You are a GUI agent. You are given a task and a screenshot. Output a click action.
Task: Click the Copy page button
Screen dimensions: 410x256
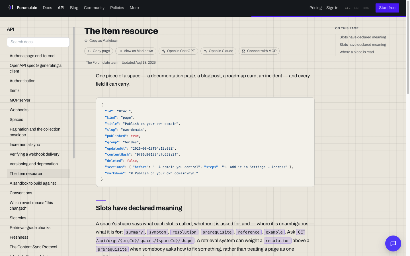99,51
